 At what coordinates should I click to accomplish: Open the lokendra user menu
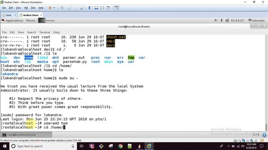[257, 20]
